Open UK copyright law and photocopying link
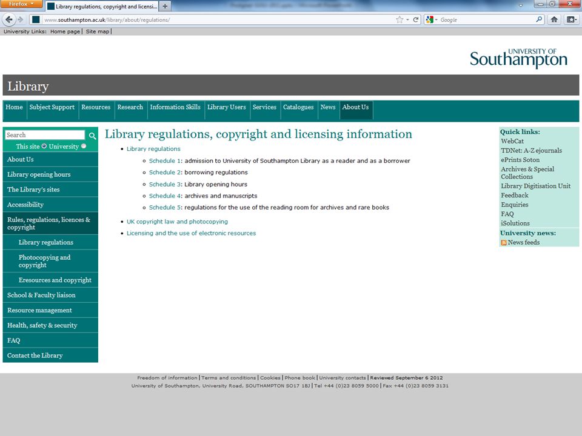 (x=177, y=222)
